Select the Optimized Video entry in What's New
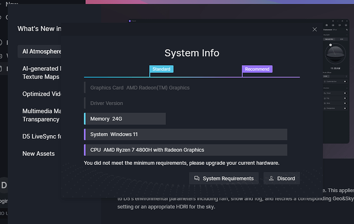354x224 pixels. [42, 94]
